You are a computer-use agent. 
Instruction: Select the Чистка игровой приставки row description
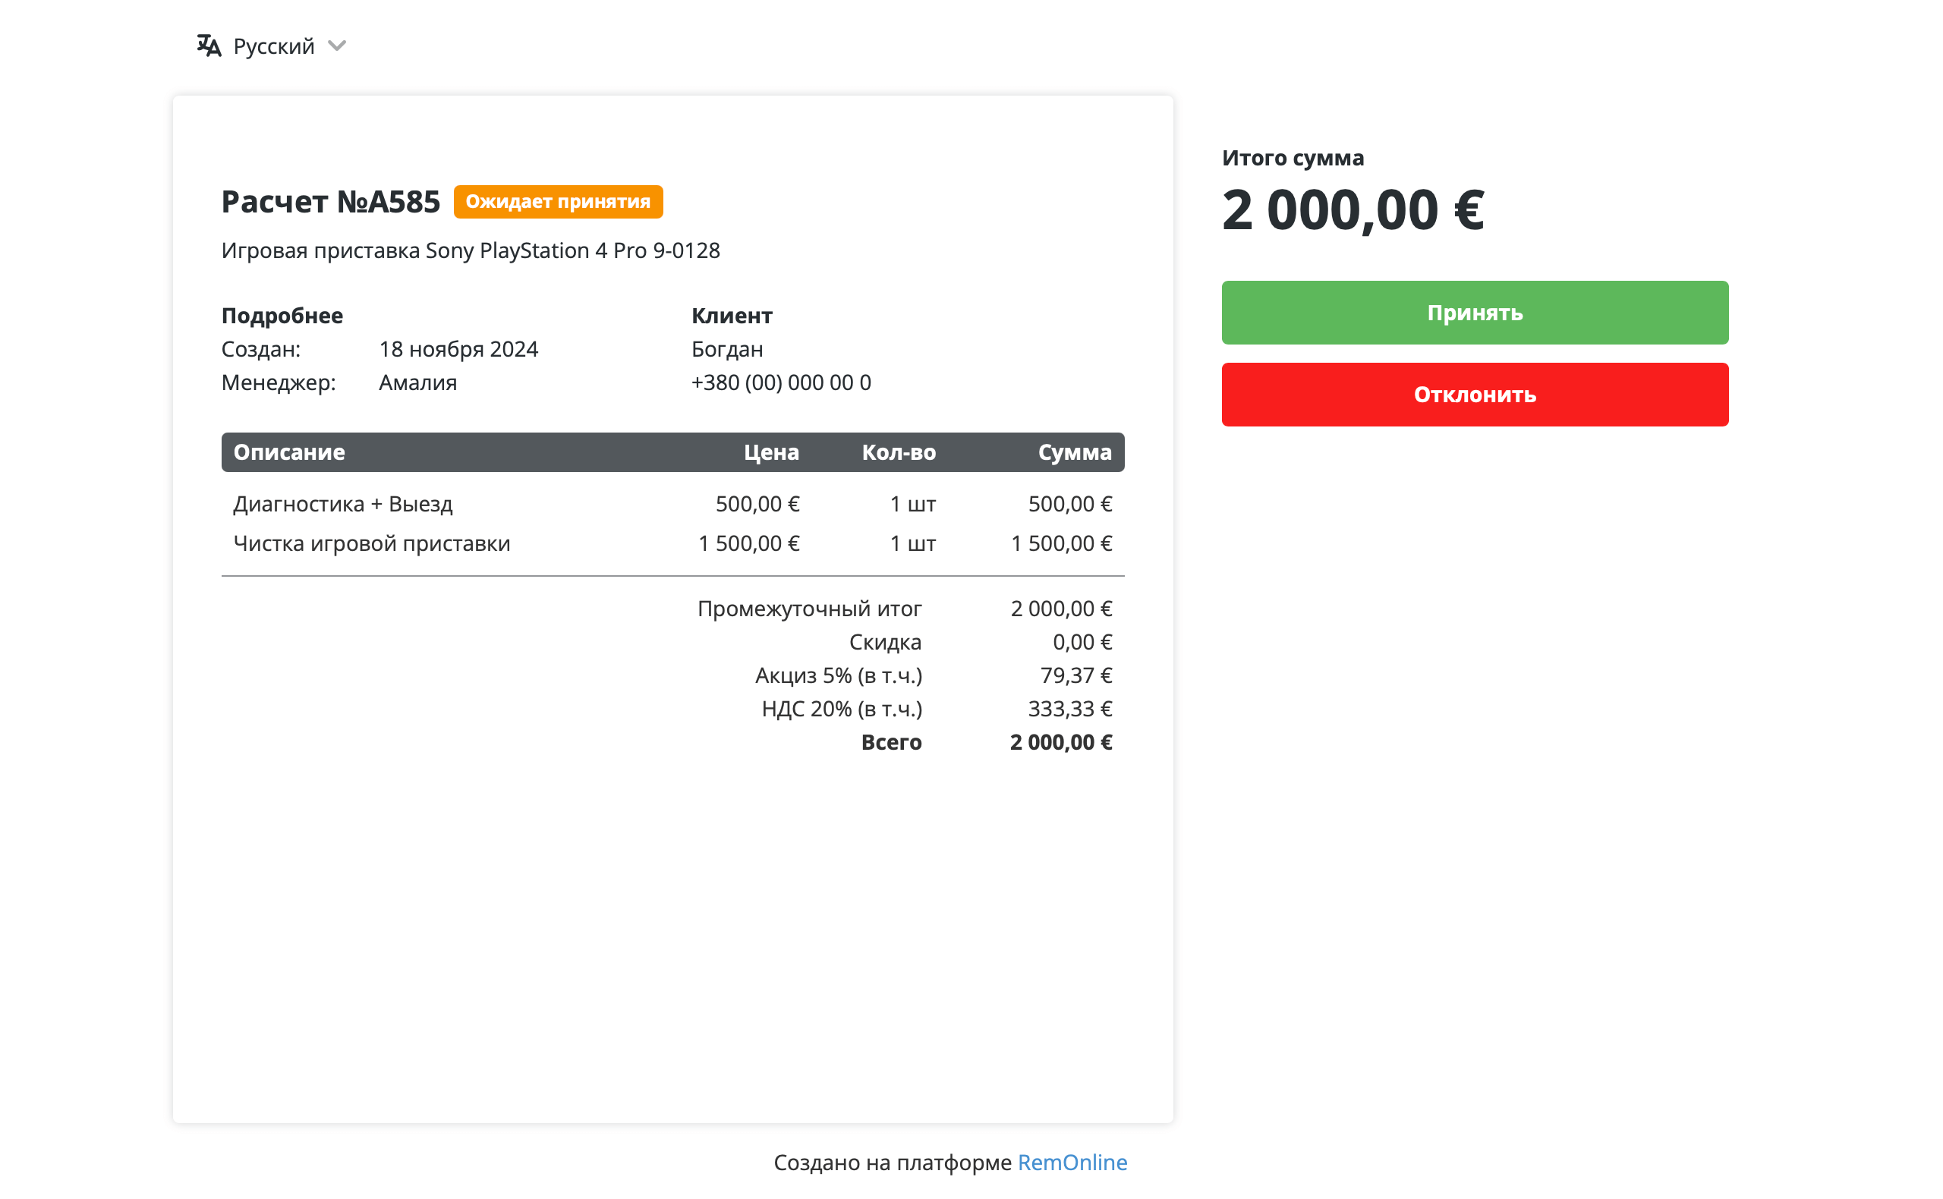(x=371, y=543)
